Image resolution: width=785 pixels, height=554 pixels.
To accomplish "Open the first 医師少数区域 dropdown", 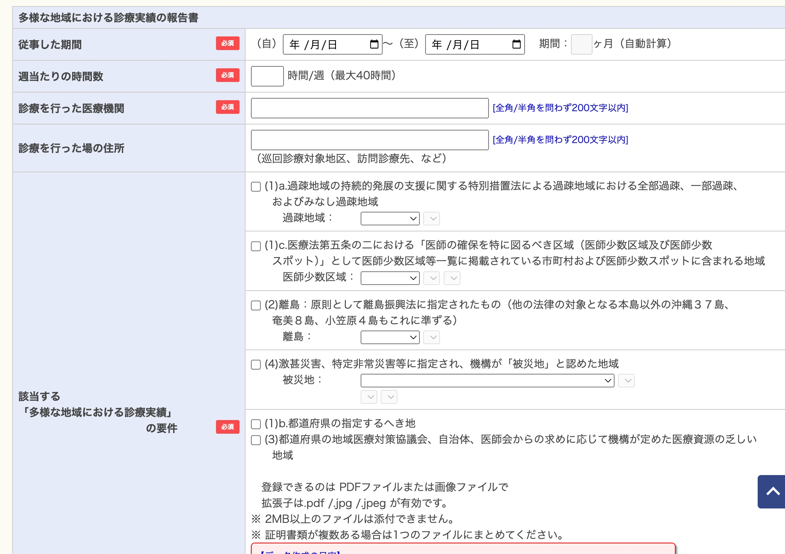I will point(390,278).
